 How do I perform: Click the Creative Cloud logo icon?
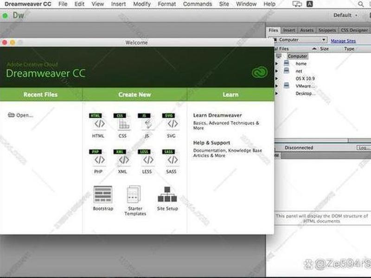pyautogui.click(x=260, y=72)
